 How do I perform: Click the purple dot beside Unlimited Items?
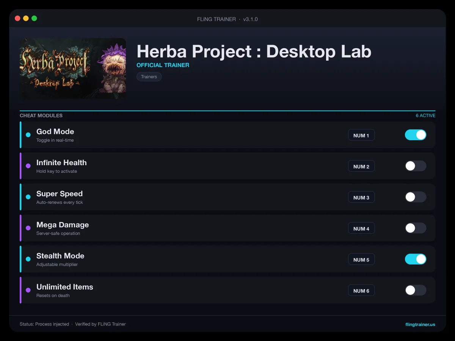(28, 290)
